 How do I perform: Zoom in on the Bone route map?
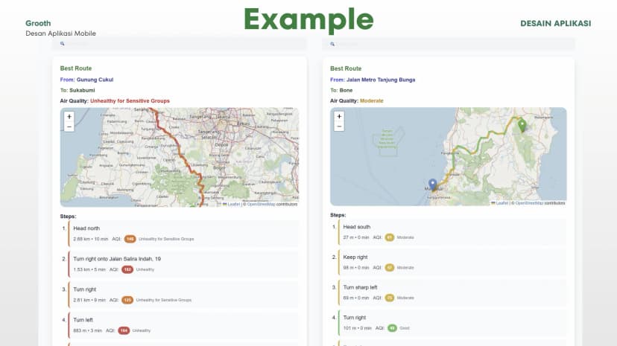point(339,116)
